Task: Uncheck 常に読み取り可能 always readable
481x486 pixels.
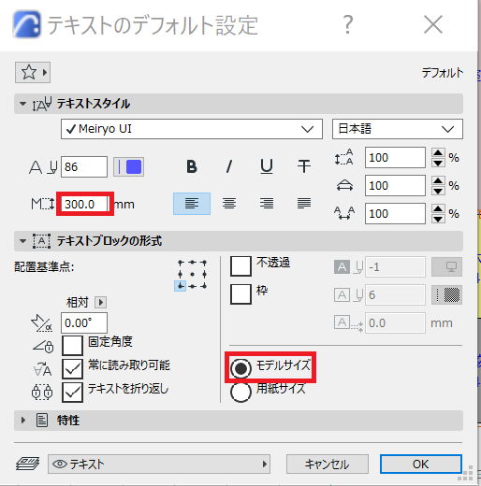Action: (x=72, y=368)
